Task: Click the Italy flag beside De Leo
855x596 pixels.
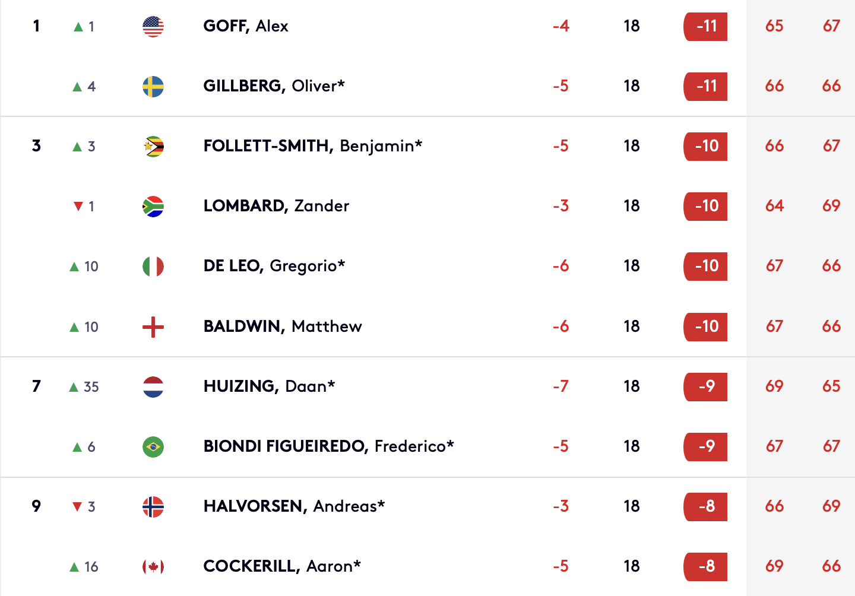Action: (153, 267)
